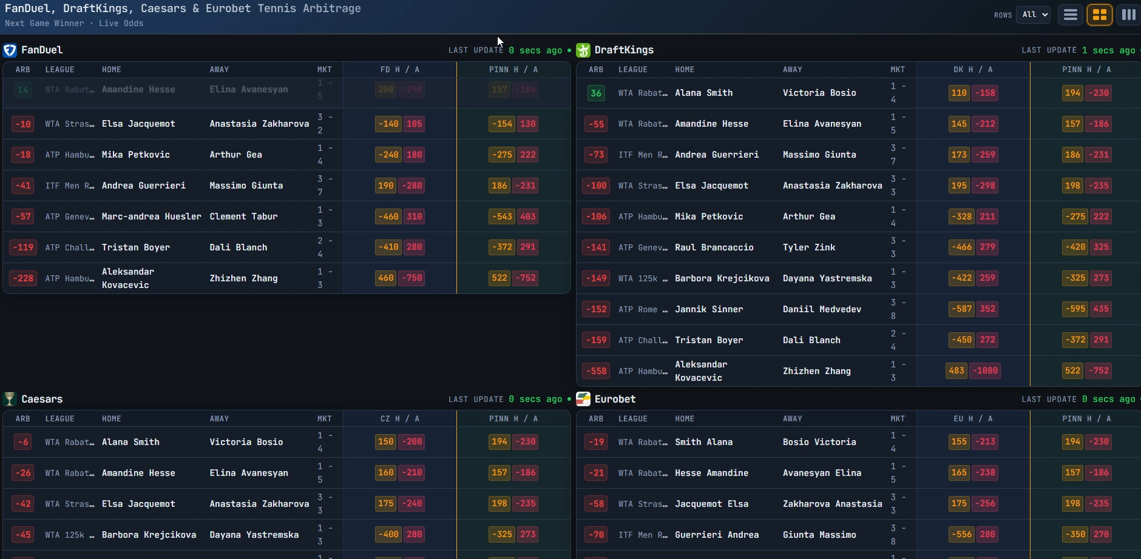Click Tyler Zink away player name
This screenshot has height=559, width=1141.
click(809, 247)
